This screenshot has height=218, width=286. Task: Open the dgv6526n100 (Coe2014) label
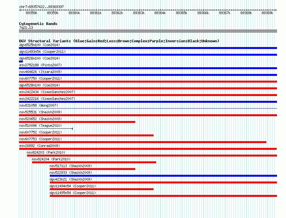tap(40, 58)
